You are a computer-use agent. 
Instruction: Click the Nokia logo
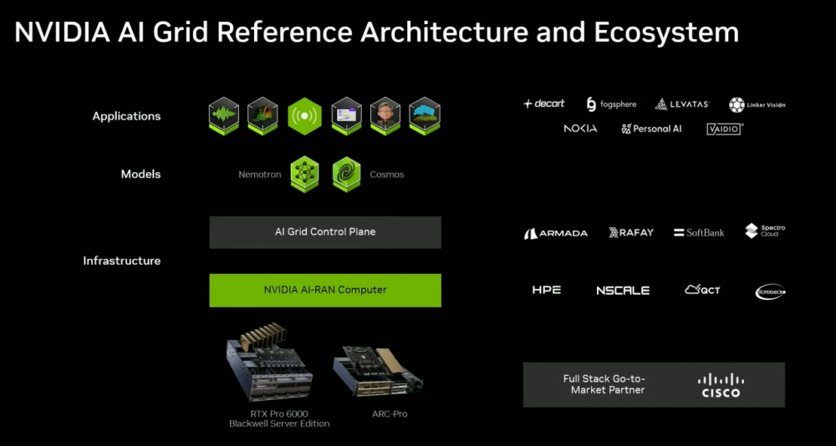(580, 129)
